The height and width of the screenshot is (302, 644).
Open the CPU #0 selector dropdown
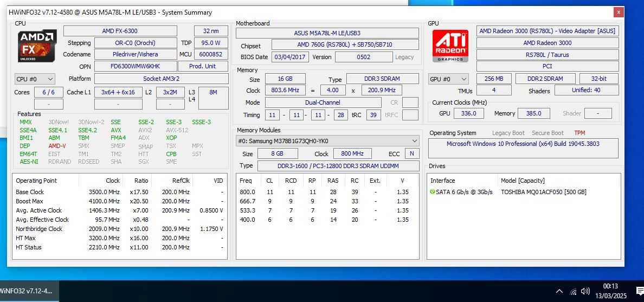[x=35, y=79]
